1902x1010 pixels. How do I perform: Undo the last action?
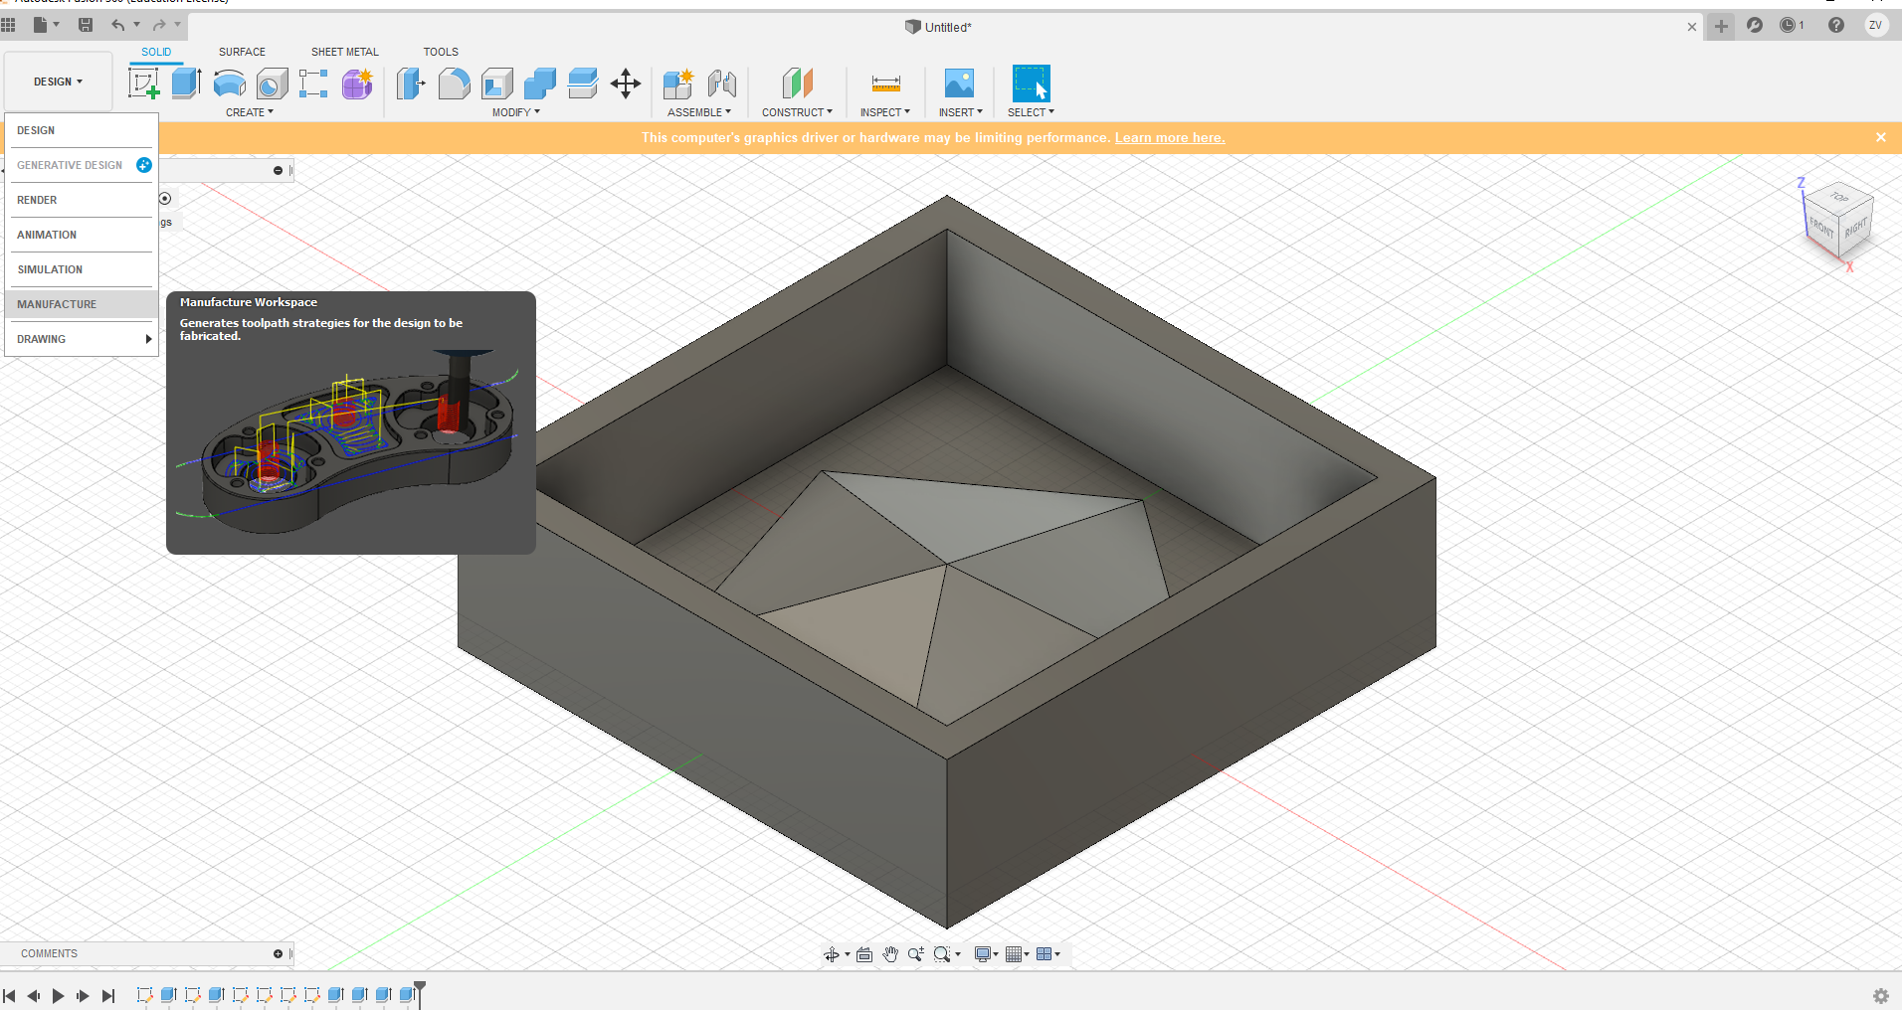(118, 25)
